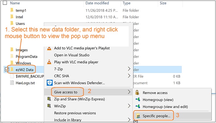Click the Intel File folder type cell
The height and width of the screenshot is (123, 216).
[131, 17]
